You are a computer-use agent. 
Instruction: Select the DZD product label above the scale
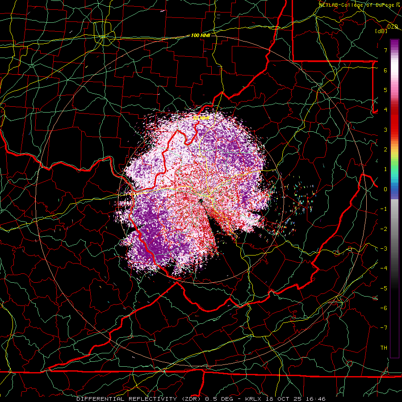[x=392, y=27]
